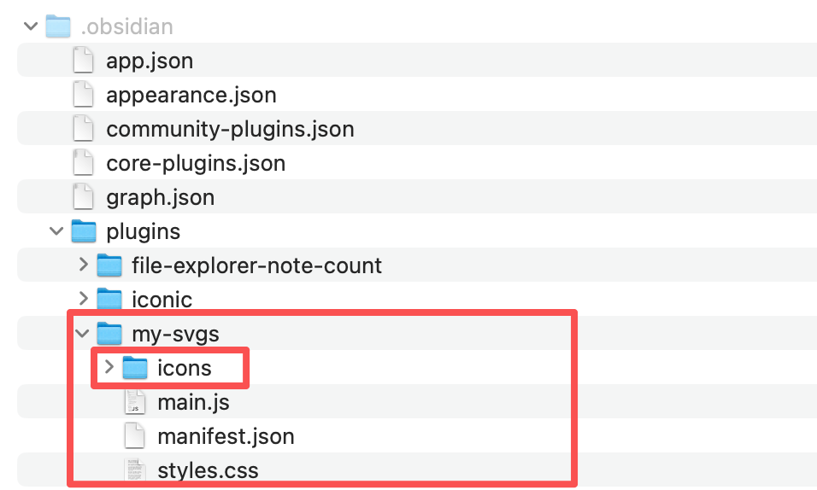Collapse the plugins folder chevron
The width and height of the screenshot is (817, 490).
click(x=57, y=230)
